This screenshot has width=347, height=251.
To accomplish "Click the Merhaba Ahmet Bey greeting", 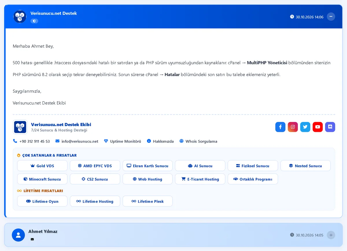I will 33,46.
